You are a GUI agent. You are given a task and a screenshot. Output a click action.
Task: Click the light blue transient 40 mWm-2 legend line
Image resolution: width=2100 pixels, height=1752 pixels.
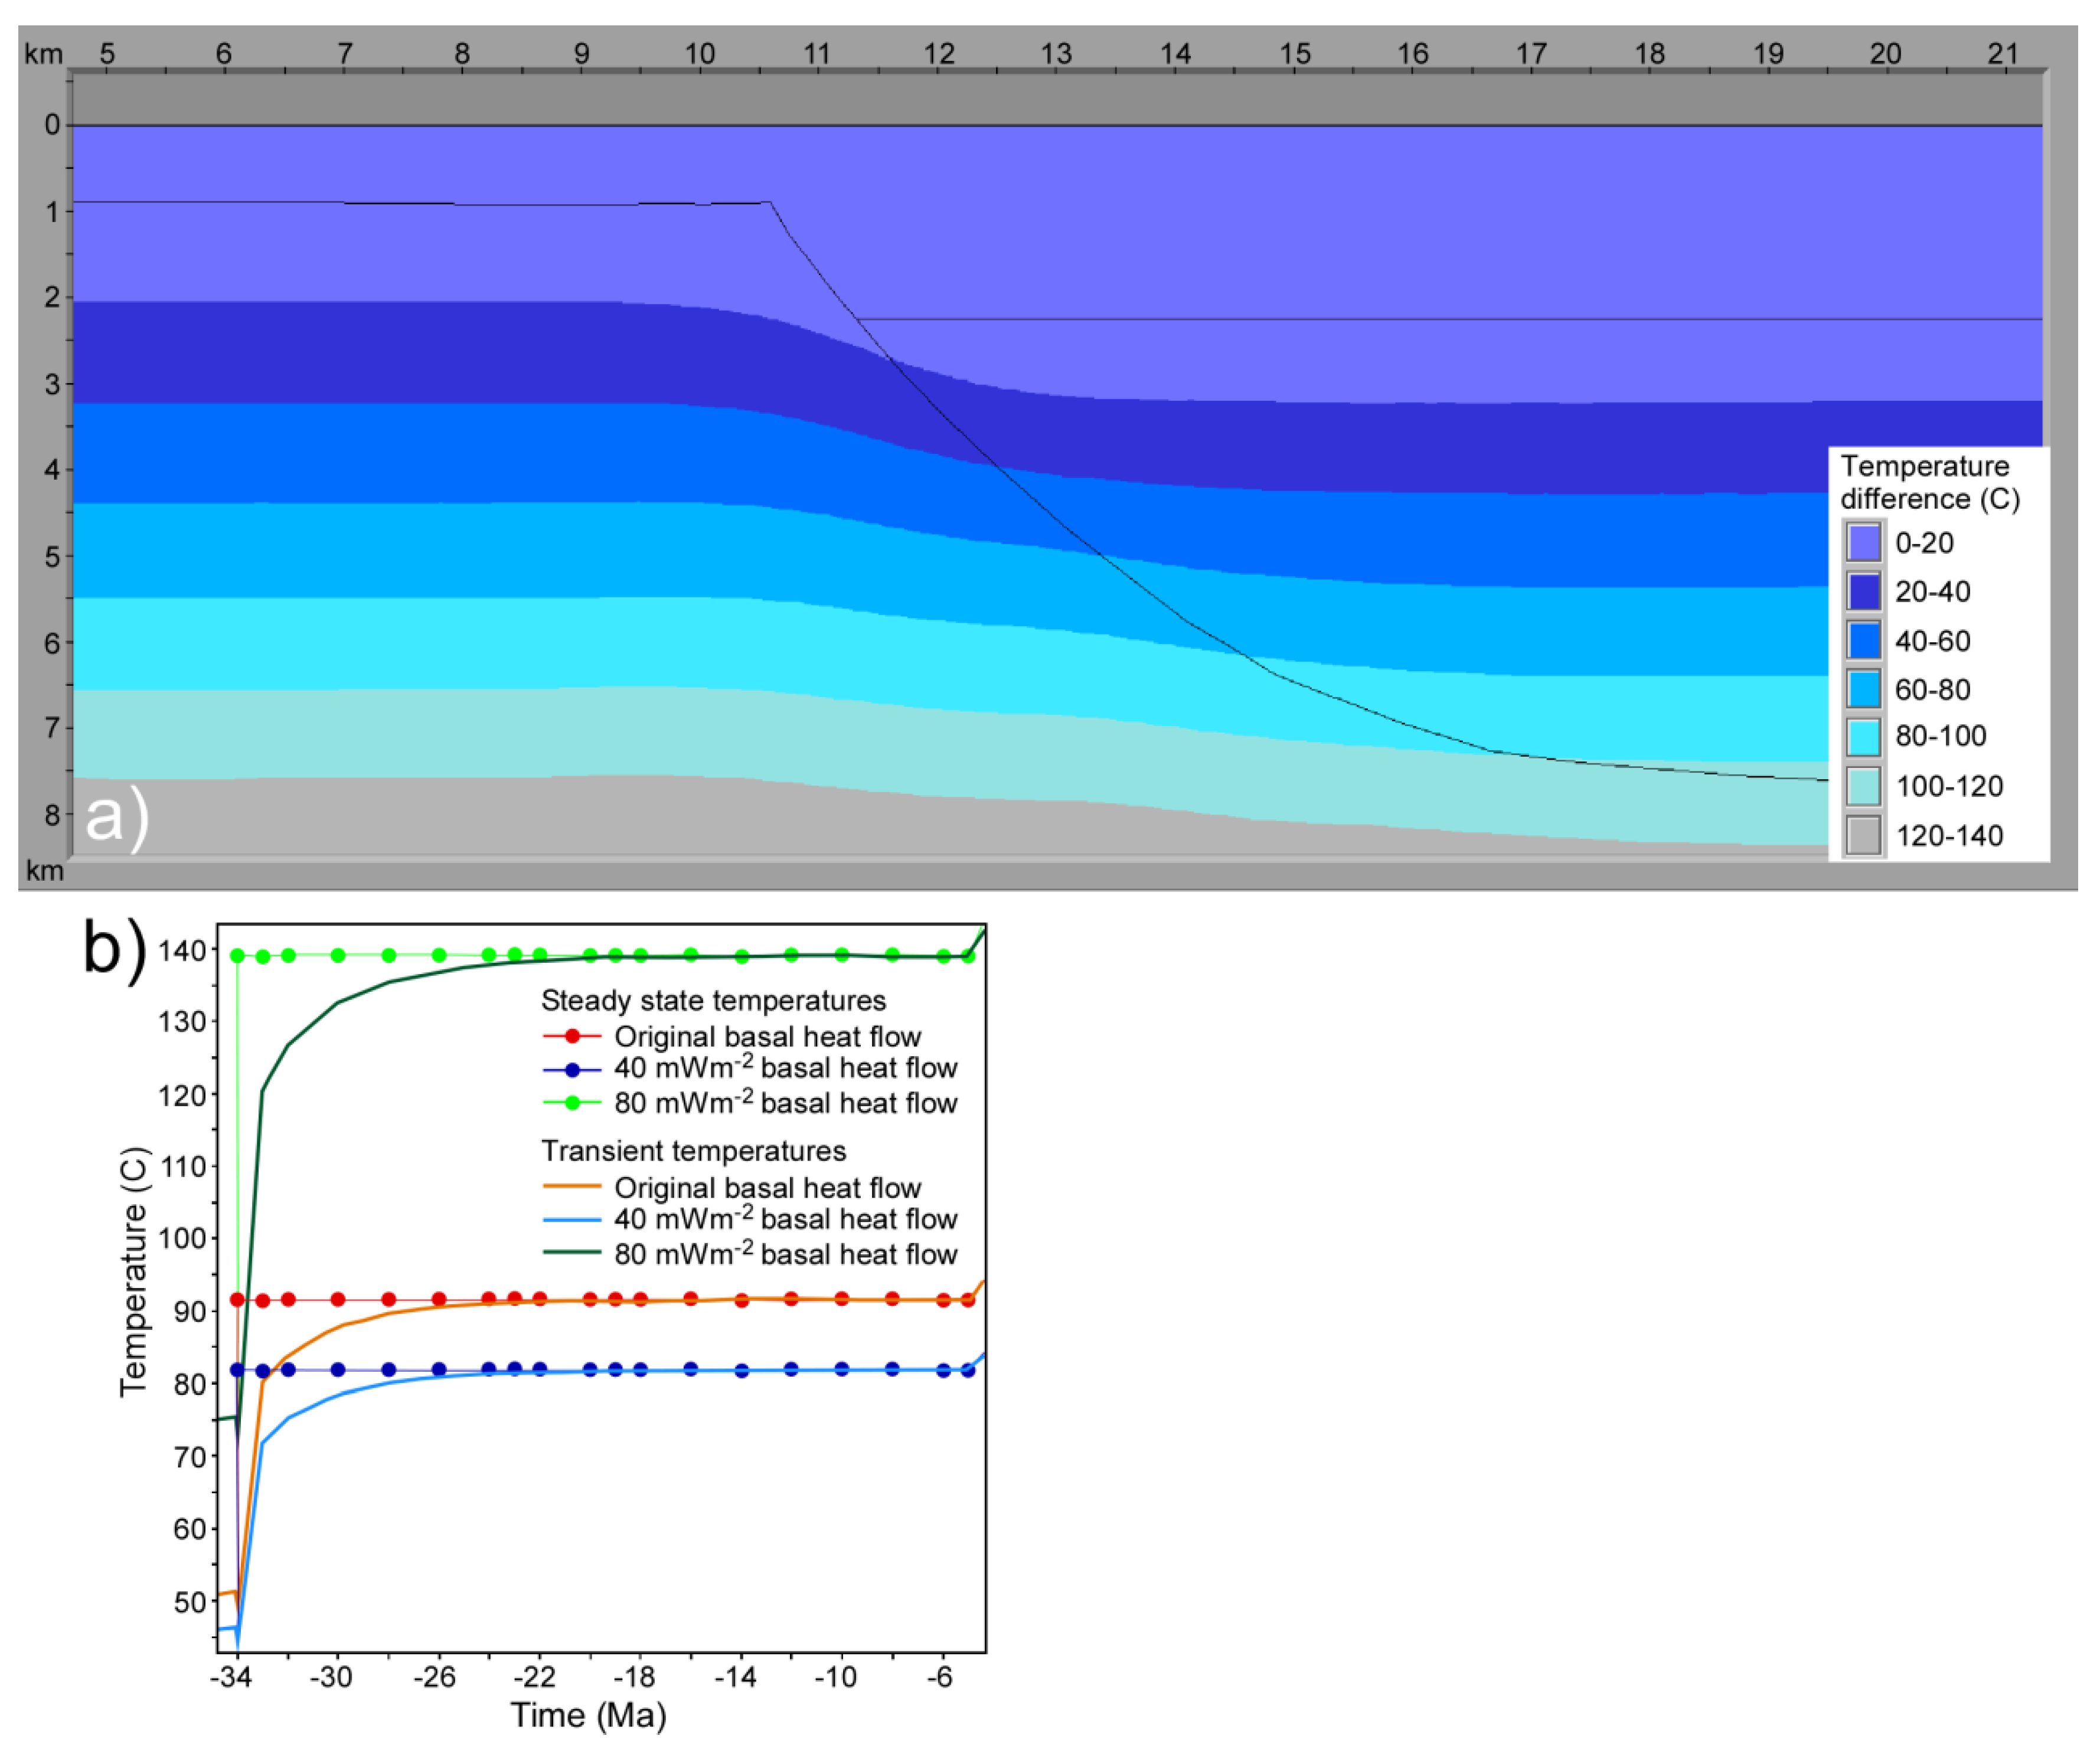pos(572,1220)
